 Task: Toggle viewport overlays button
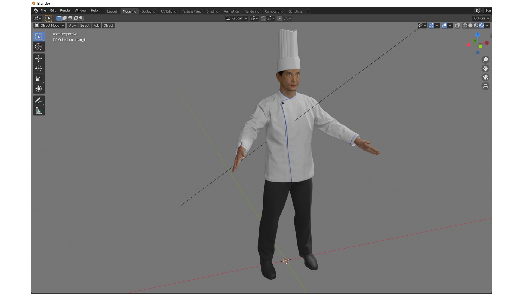444,26
